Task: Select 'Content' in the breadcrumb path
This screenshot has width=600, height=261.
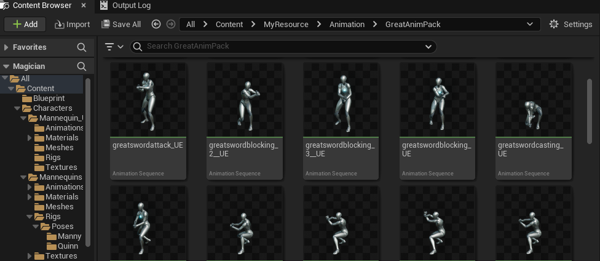Action: pos(229,24)
